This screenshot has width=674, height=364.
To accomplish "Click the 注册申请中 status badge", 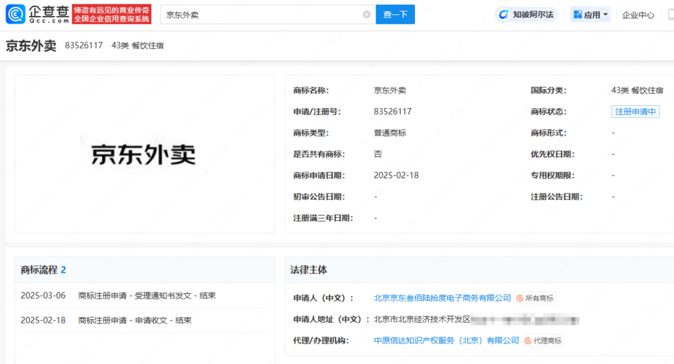I will pos(635,112).
